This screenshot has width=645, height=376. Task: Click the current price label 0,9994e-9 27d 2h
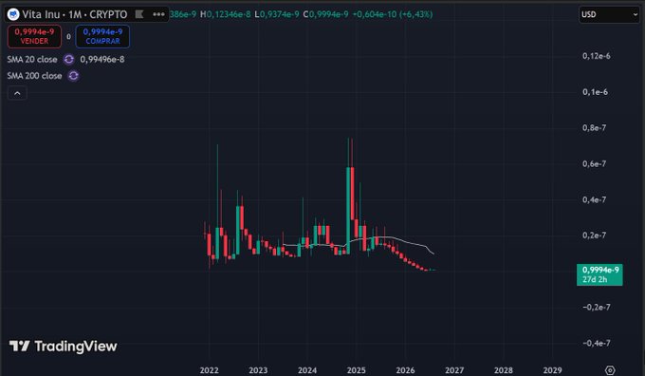click(599, 274)
